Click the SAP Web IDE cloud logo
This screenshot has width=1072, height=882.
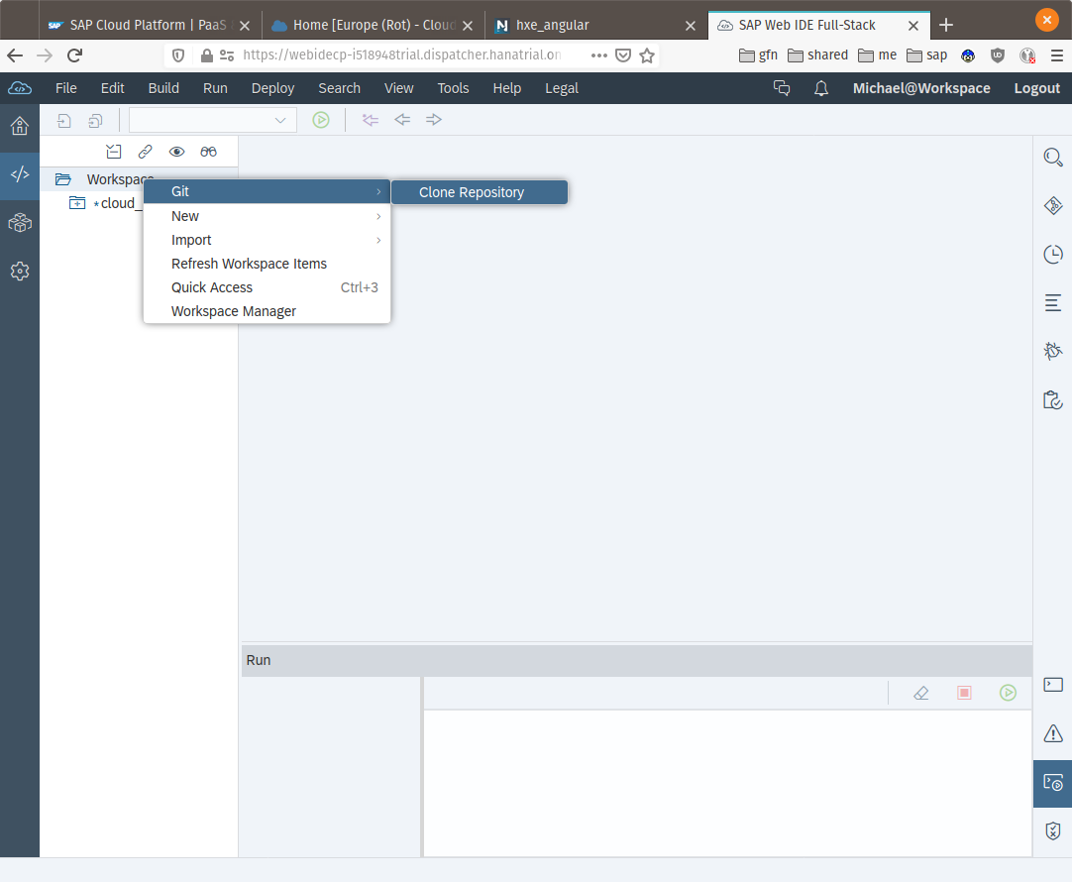[x=20, y=88]
